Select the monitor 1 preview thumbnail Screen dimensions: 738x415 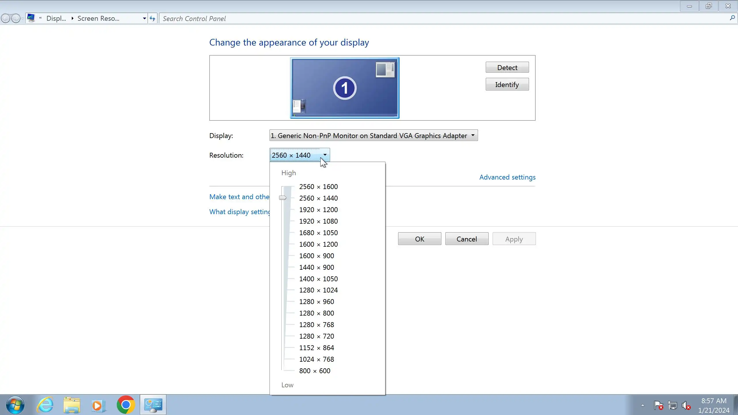pos(344,88)
